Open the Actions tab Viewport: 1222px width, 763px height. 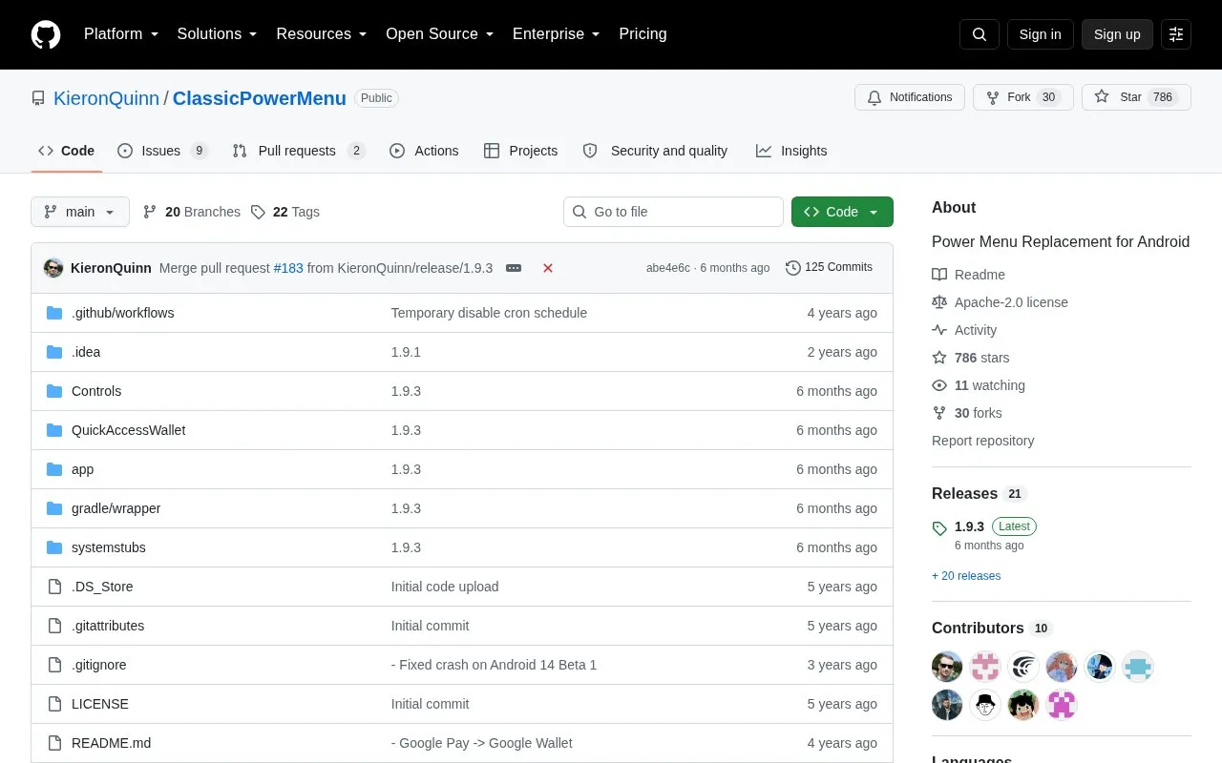tap(424, 151)
